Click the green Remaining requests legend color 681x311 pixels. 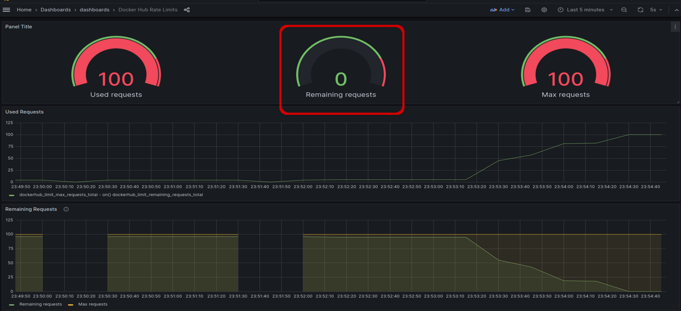[x=12, y=305]
